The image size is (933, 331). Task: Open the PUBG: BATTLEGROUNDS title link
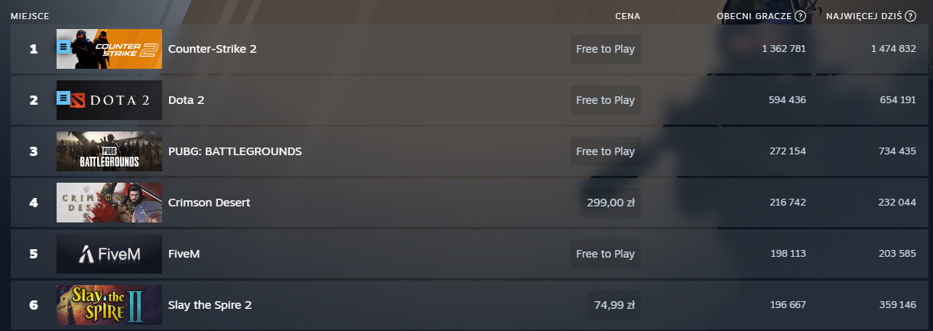point(235,151)
